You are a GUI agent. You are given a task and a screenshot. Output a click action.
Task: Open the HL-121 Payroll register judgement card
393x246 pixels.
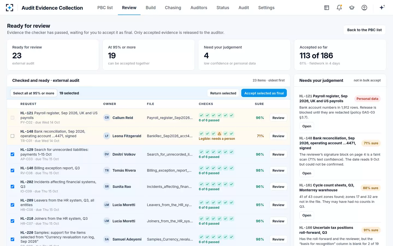[x=307, y=126]
